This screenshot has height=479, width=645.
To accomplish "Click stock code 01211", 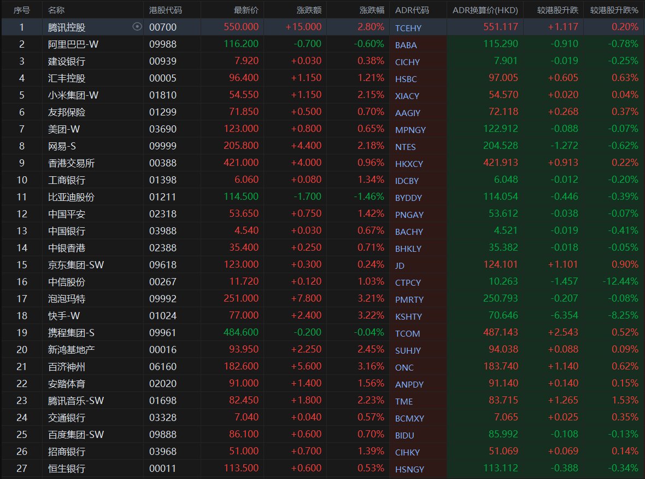I will [x=163, y=197].
